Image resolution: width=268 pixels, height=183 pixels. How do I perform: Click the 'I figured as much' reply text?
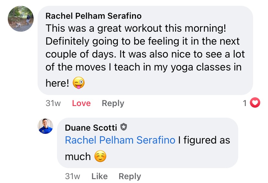(x=204, y=140)
